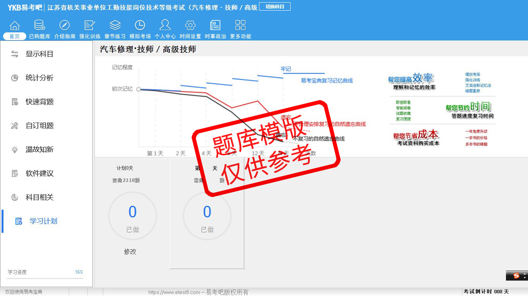528x296 pixels.
Task: Click the 帮您节省成本 banner text
Action: [416, 135]
